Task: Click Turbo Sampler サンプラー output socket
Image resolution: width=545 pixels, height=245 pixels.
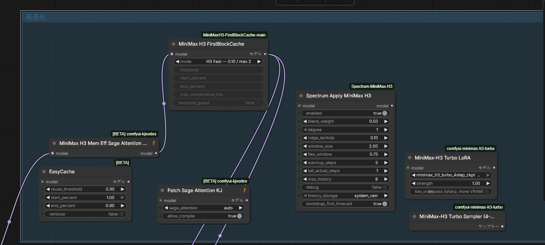Action: tap(502, 227)
